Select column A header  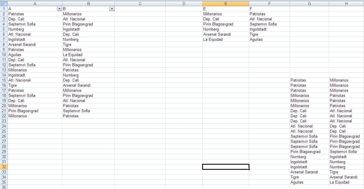tap(35, 4)
